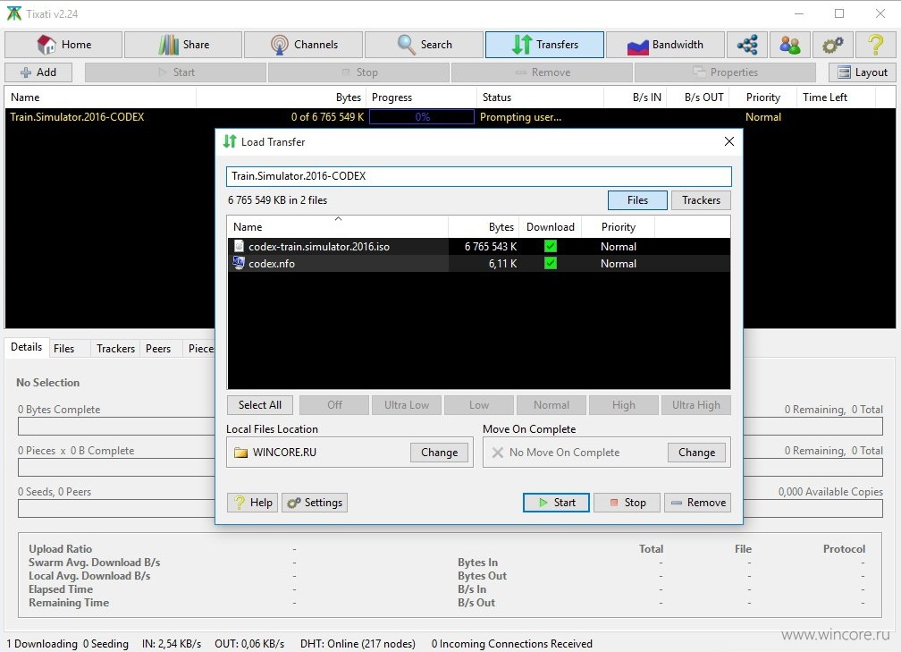Set file priority to Off
This screenshot has height=652, width=901.
coord(334,405)
